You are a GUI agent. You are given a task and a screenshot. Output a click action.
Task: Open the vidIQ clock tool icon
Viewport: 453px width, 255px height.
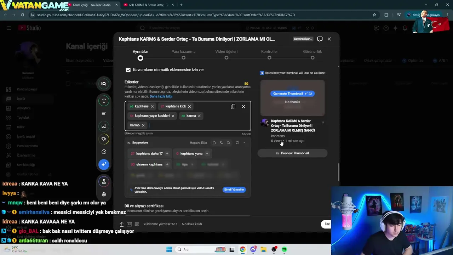click(104, 152)
